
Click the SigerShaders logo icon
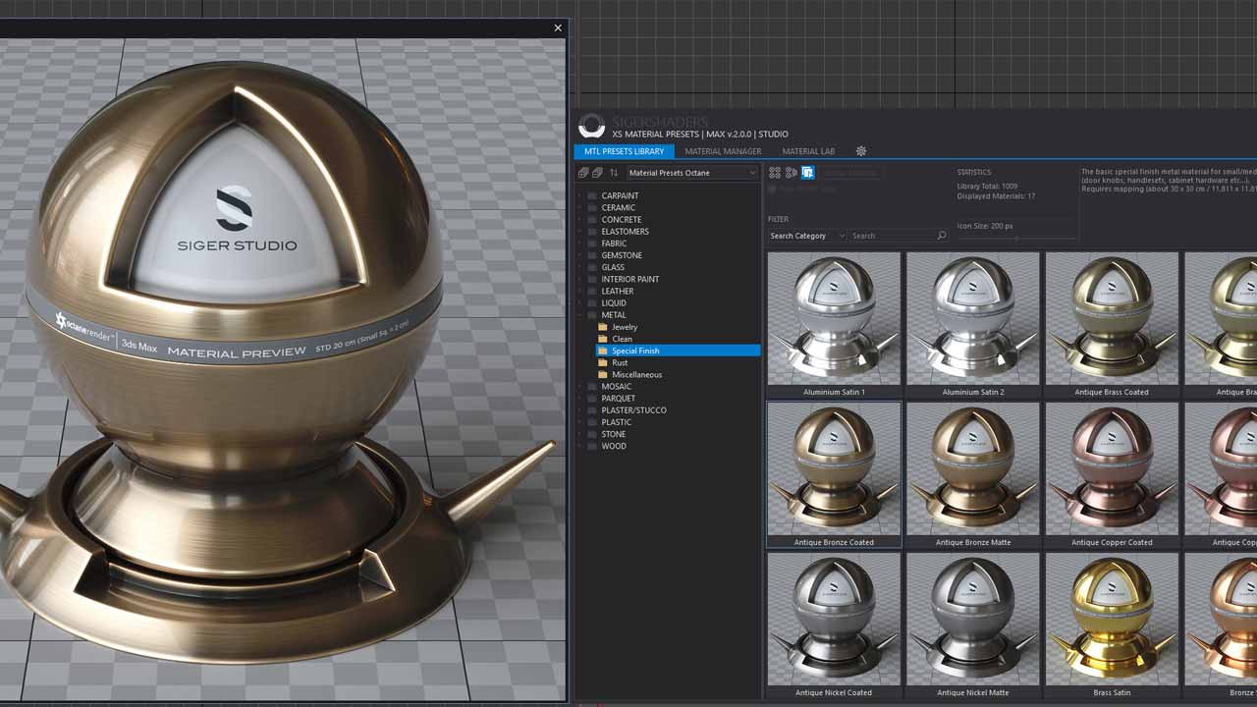pos(591,126)
